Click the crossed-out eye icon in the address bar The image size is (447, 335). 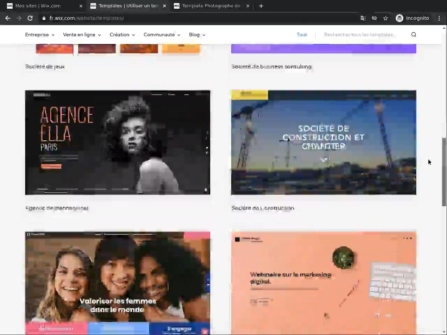374,18
